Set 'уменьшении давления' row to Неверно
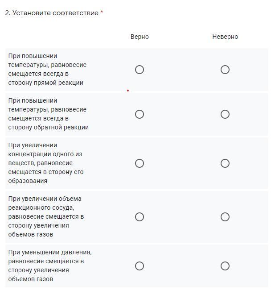The height and width of the screenshot is (303, 275). 225,266
